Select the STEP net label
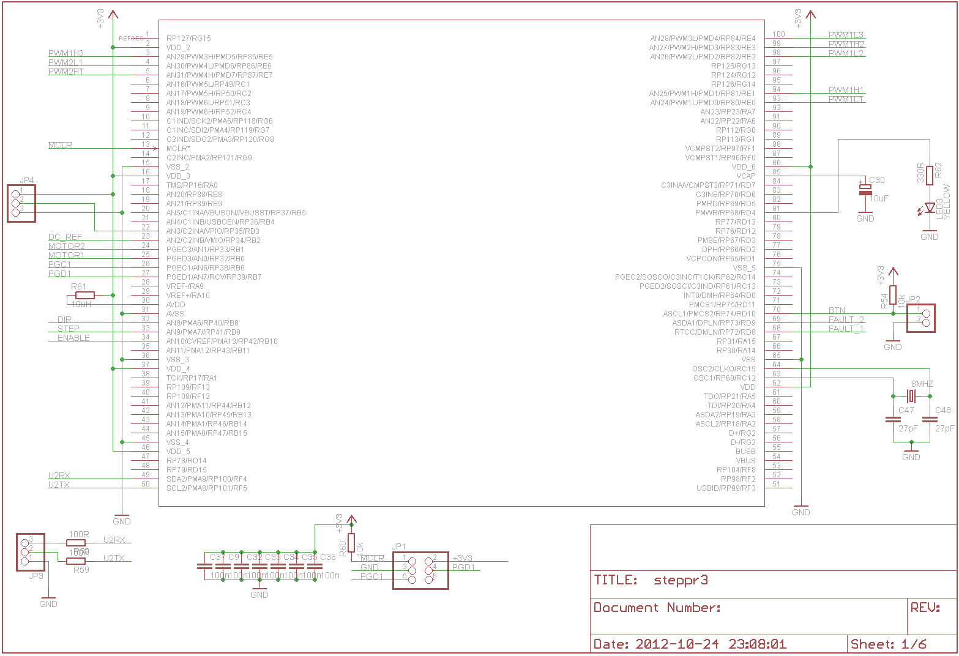959x656 pixels. point(69,329)
